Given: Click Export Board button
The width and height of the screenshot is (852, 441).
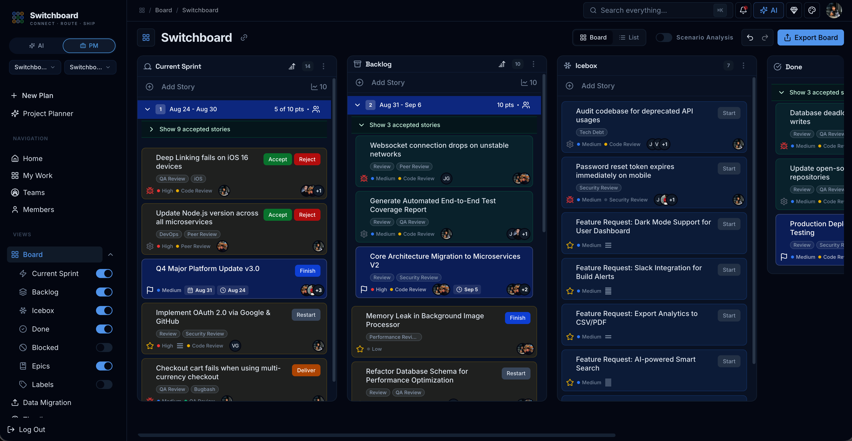Looking at the screenshot, I should click(x=810, y=37).
